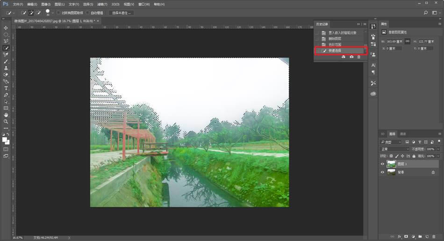Click the foreground color swatch

[5, 139]
